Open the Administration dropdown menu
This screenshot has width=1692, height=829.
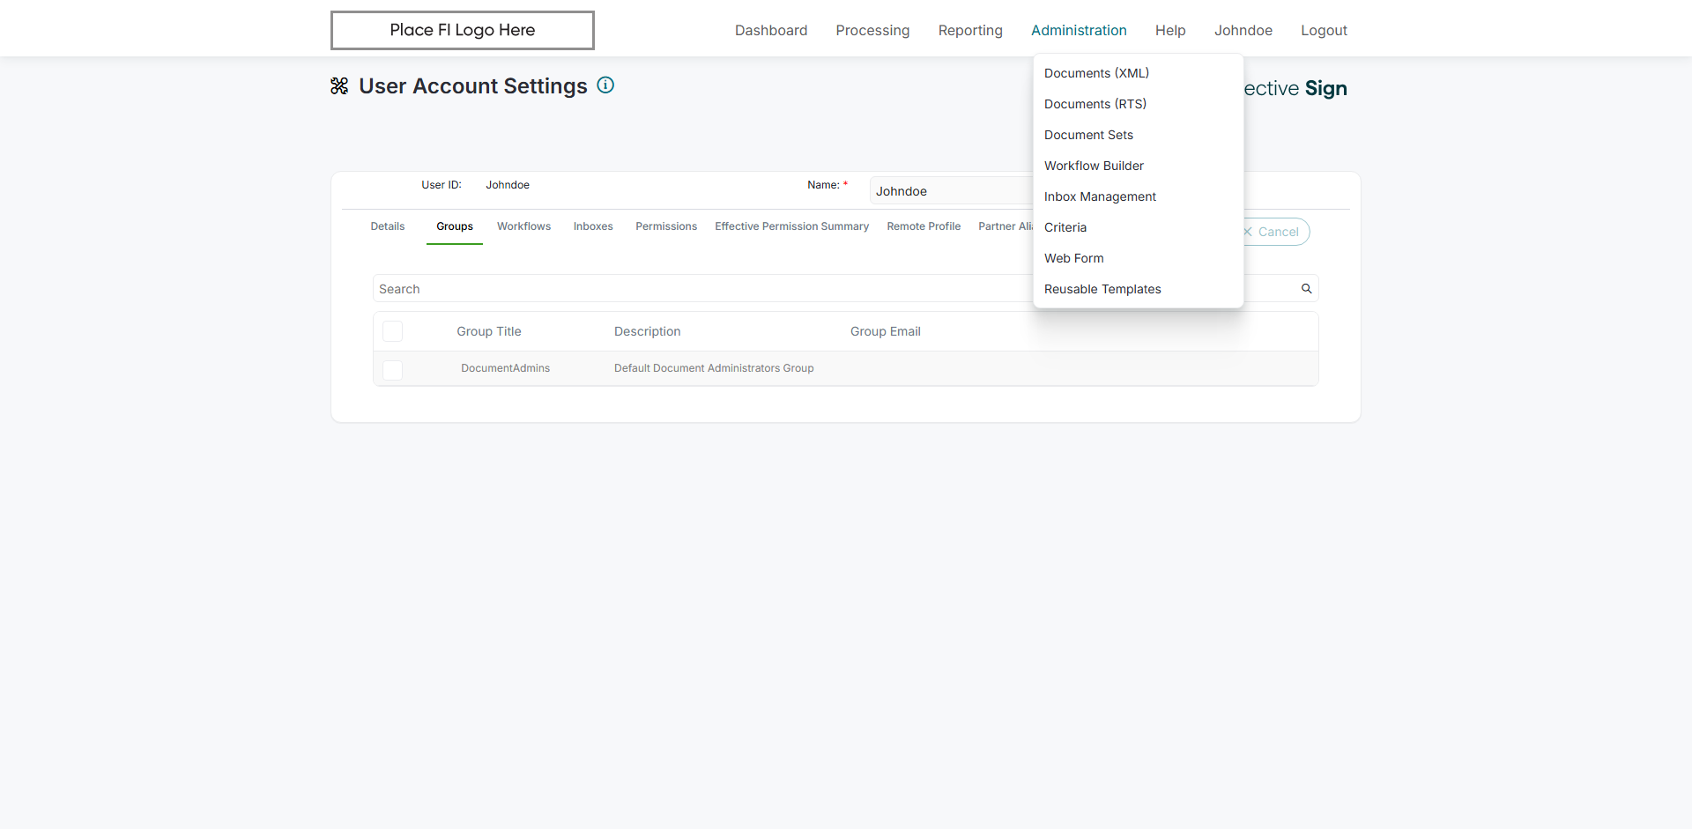(x=1079, y=30)
